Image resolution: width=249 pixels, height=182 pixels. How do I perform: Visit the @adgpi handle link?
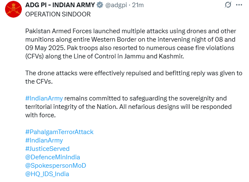pyautogui.click(x=116, y=5)
